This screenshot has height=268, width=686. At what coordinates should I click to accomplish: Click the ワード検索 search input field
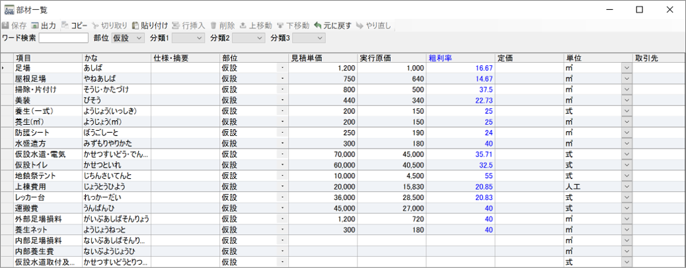click(63, 38)
